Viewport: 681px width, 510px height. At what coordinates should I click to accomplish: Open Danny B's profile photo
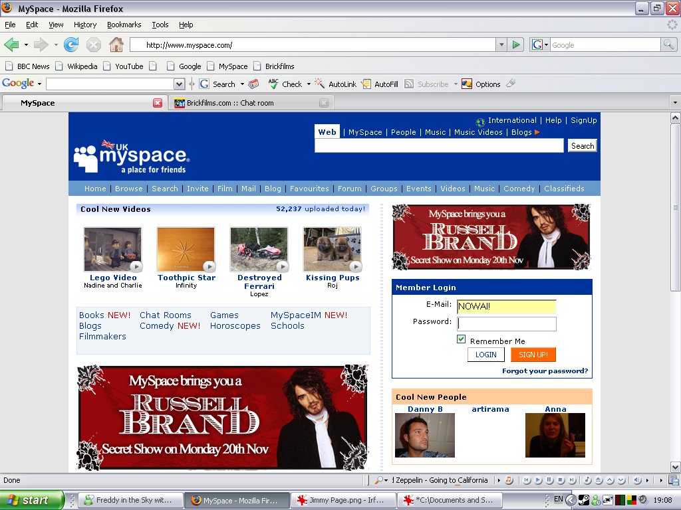click(425, 435)
